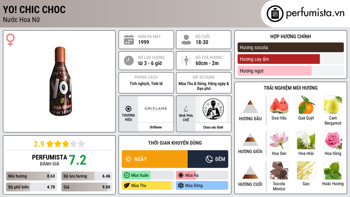Click the Perfumista score 7.2
The width and height of the screenshot is (350, 197).
tap(78, 160)
